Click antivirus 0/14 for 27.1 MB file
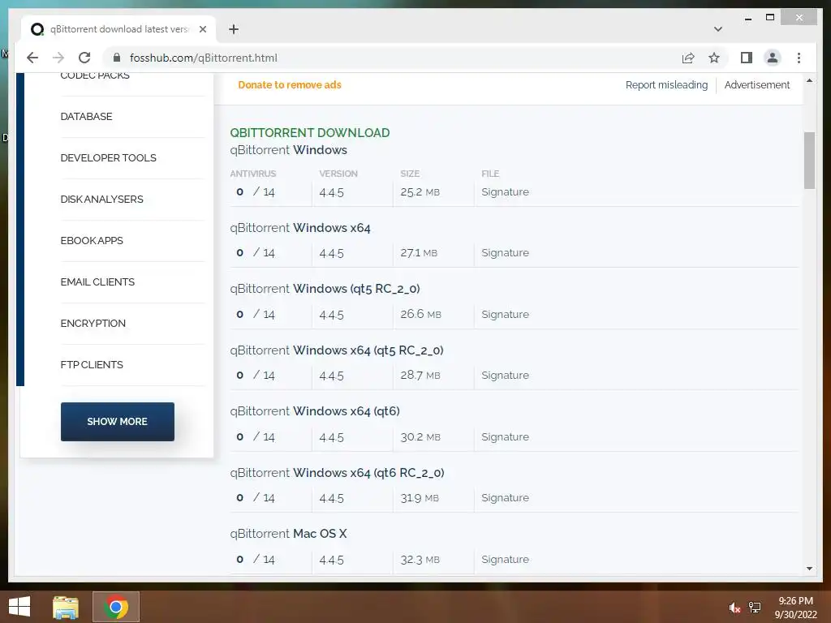This screenshot has height=623, width=831. click(x=256, y=253)
